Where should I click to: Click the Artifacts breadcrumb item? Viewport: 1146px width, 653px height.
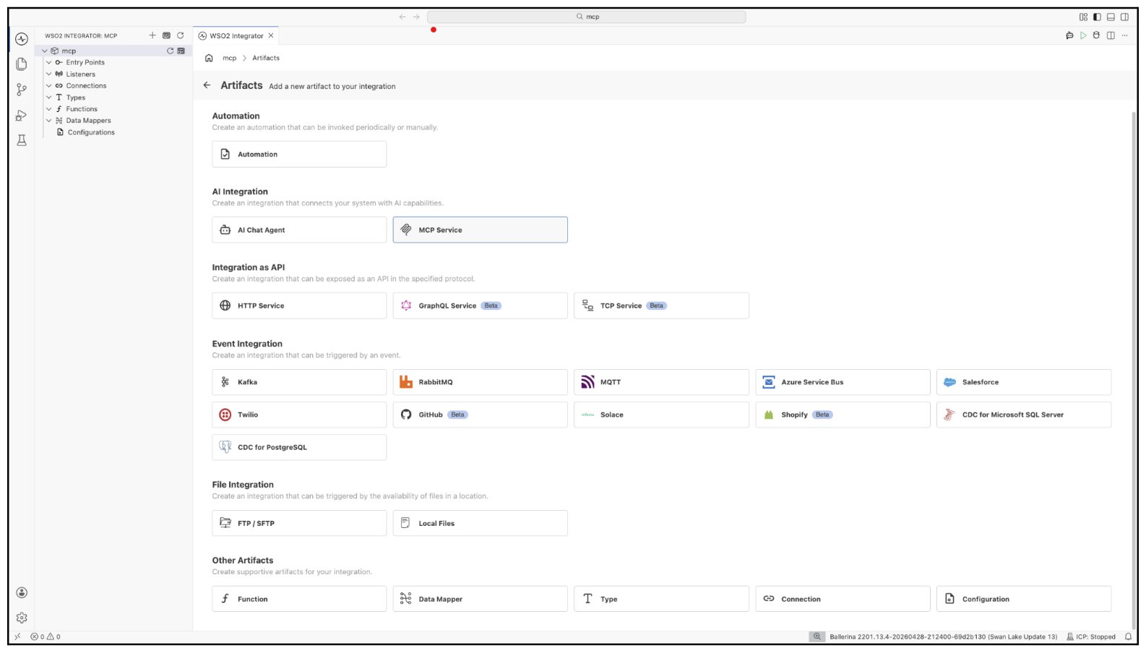[x=266, y=58]
